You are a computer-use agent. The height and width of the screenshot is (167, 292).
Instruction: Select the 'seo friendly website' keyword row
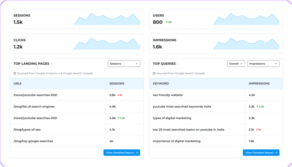pyautogui.click(x=168, y=95)
